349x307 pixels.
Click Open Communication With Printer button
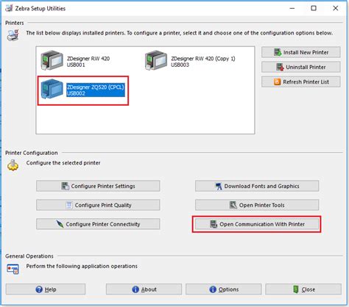point(257,224)
